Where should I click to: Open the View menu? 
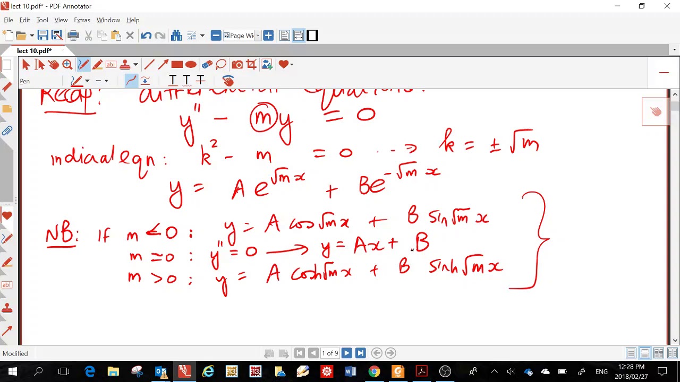coord(61,20)
